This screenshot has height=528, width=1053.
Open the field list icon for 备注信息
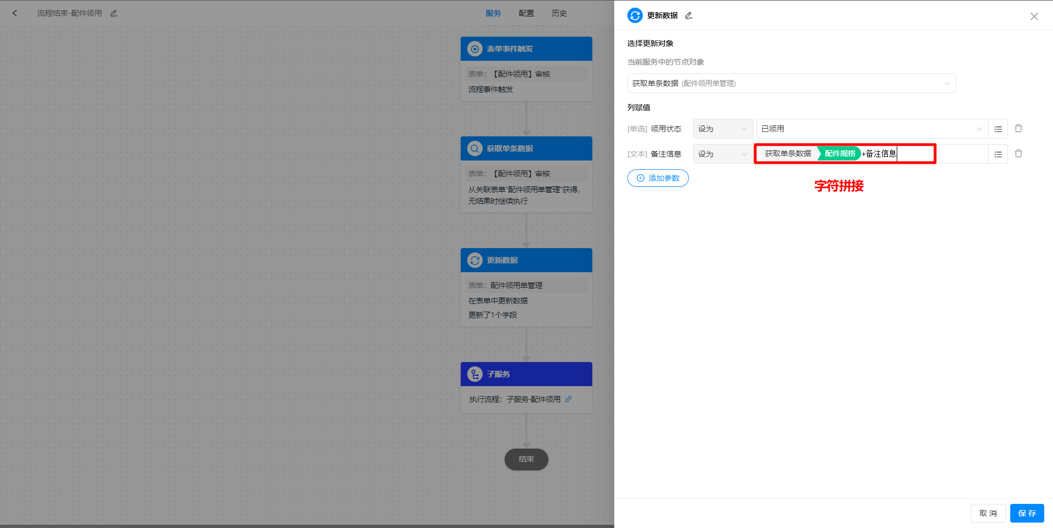998,154
